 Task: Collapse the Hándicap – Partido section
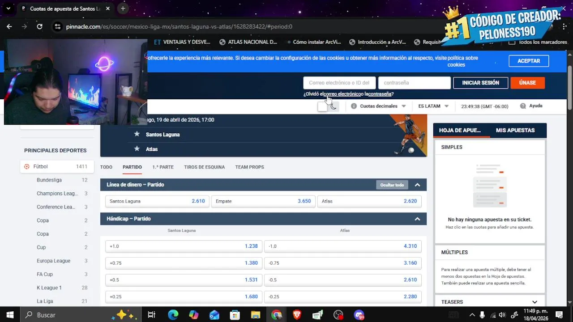[x=417, y=219]
